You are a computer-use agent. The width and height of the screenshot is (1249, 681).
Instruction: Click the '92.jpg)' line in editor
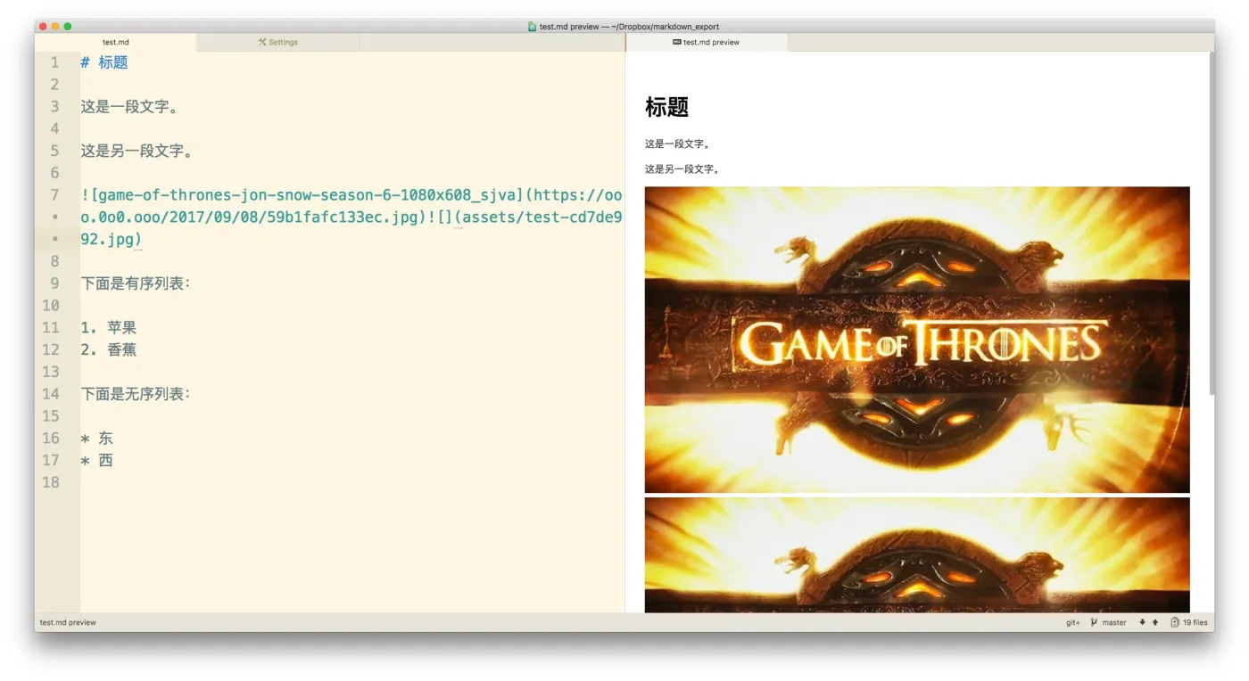pyautogui.click(x=112, y=239)
